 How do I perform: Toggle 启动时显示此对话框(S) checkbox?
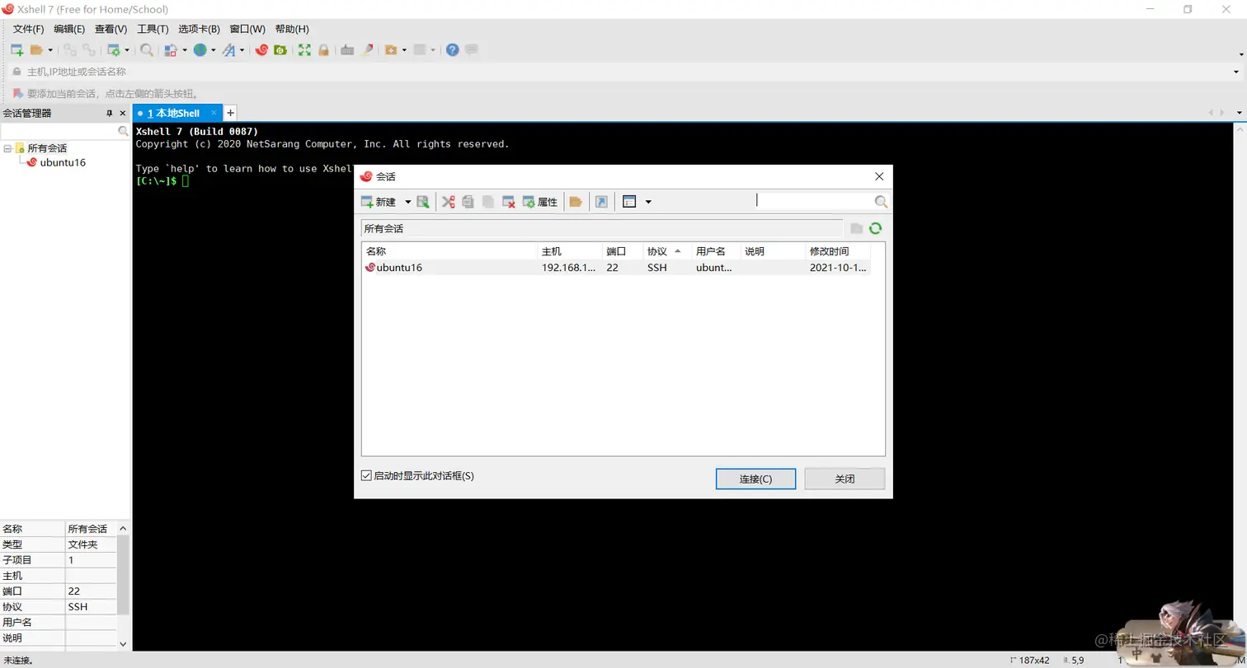367,476
